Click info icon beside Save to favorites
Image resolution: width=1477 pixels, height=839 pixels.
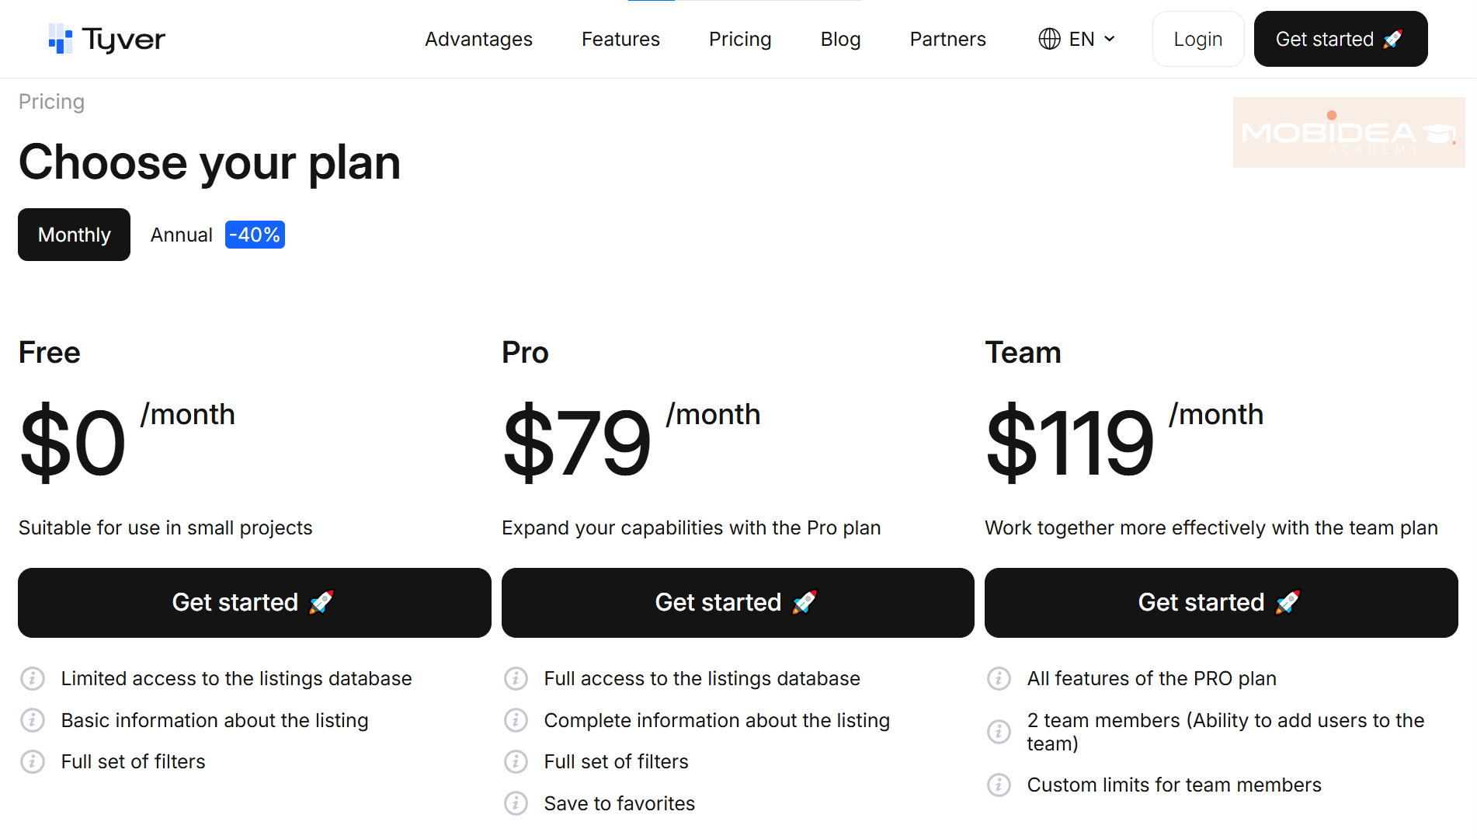point(516,803)
